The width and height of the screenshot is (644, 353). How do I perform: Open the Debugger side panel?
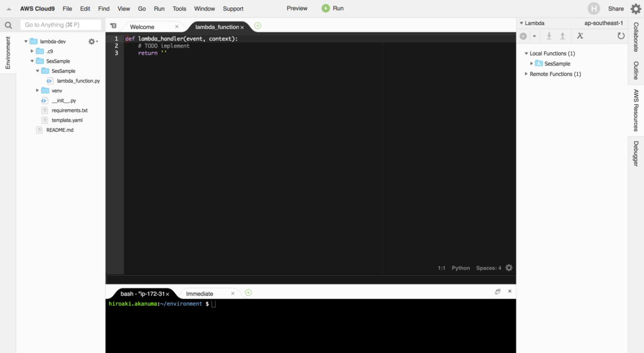click(636, 154)
